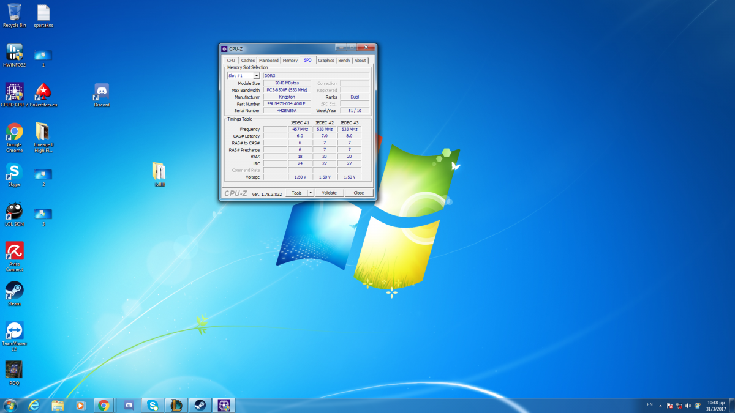
Task: Select the desktop image file named 2
Action: coord(43,177)
